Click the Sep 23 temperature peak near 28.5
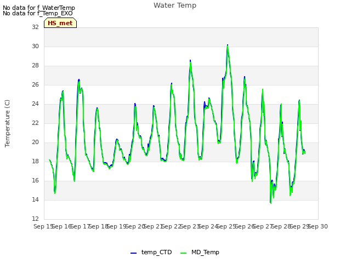Viewport: 351px width, 263px height. pyautogui.click(x=190, y=61)
